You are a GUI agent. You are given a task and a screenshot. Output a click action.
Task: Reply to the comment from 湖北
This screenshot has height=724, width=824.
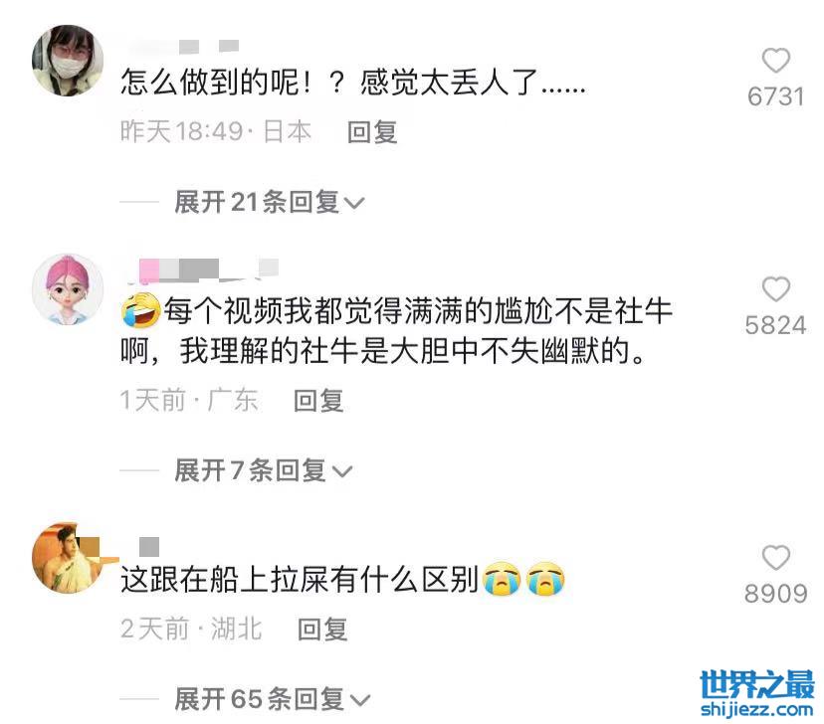322,629
